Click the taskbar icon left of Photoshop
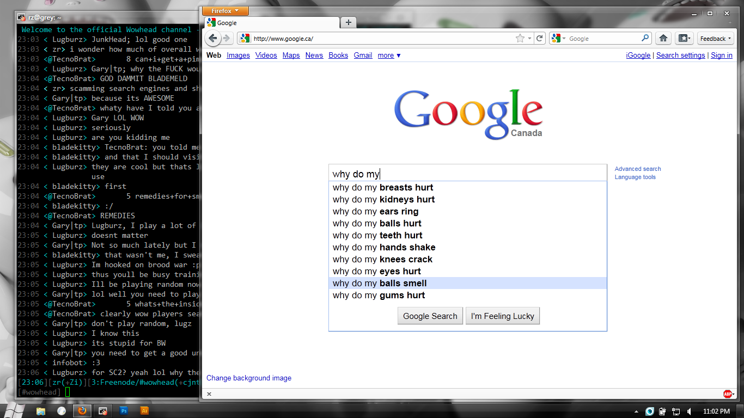 click(x=102, y=411)
